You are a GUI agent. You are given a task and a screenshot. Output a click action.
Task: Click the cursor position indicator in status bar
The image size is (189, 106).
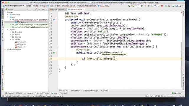pos(147,96)
